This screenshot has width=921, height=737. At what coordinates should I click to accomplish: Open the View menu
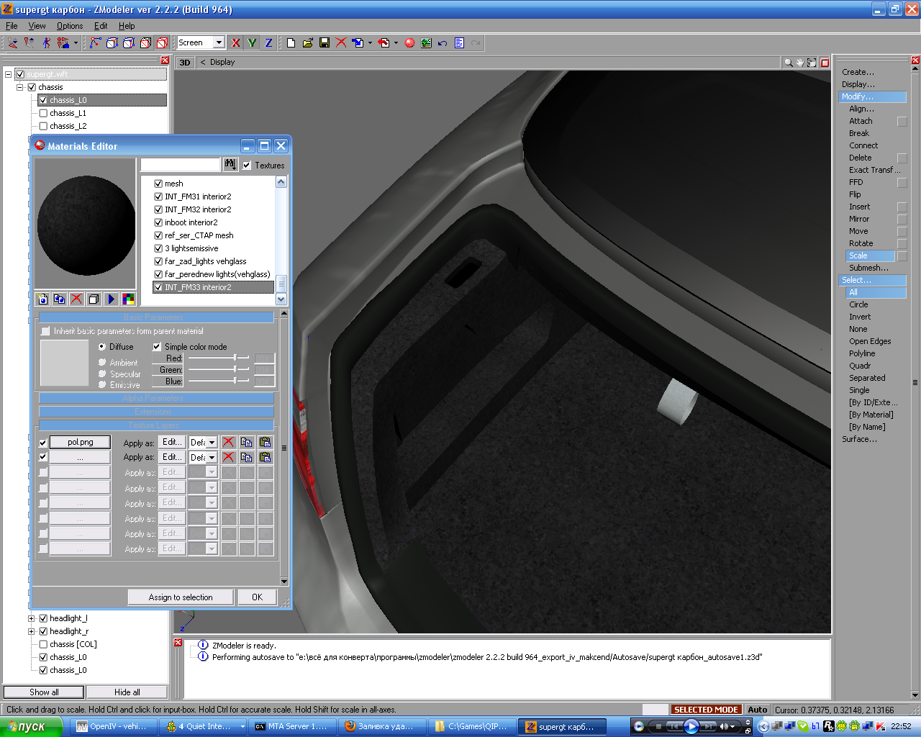pyautogui.click(x=37, y=26)
